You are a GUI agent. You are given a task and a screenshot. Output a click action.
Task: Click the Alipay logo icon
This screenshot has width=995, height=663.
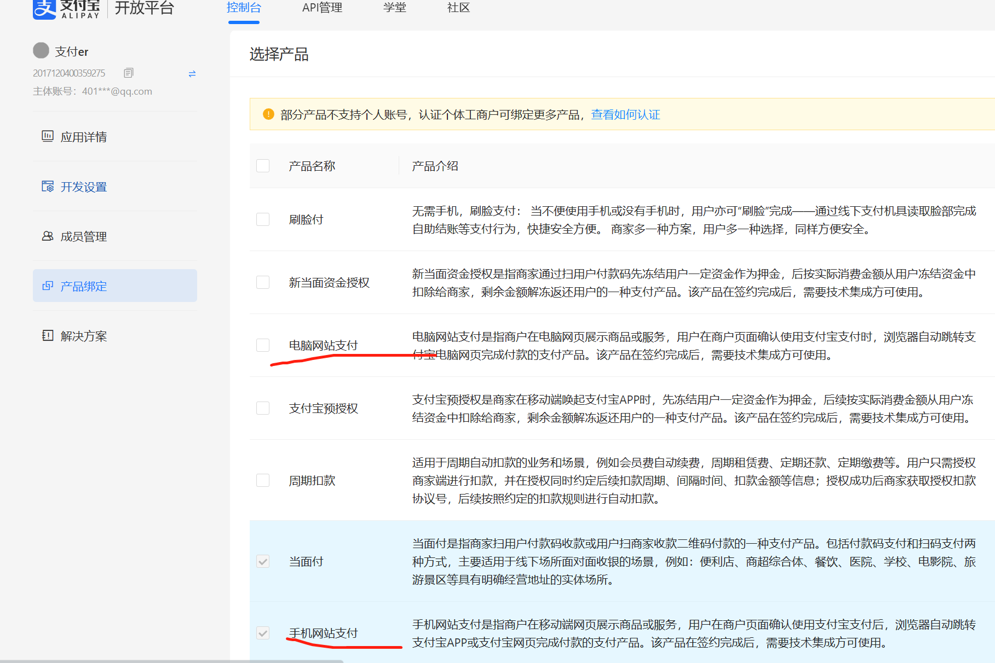(x=44, y=9)
